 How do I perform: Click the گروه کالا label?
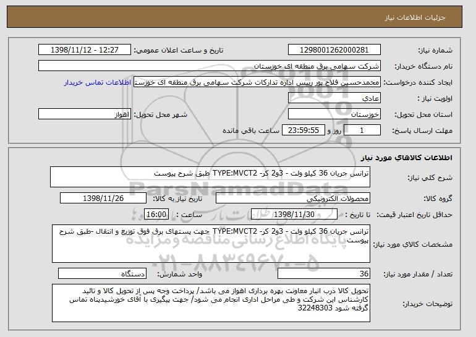pos(438,198)
